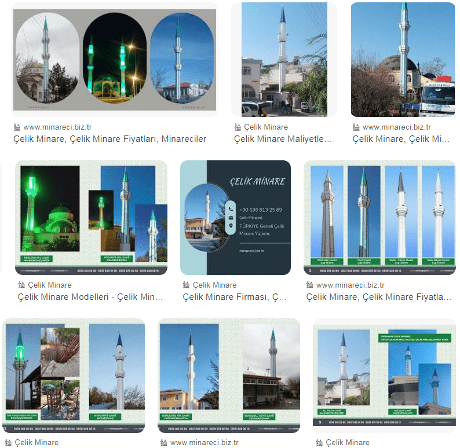The image size is (460, 448).
Task: Open "Çelik Minare Modelleri - Çelik Min..." link
Action: click(x=90, y=297)
